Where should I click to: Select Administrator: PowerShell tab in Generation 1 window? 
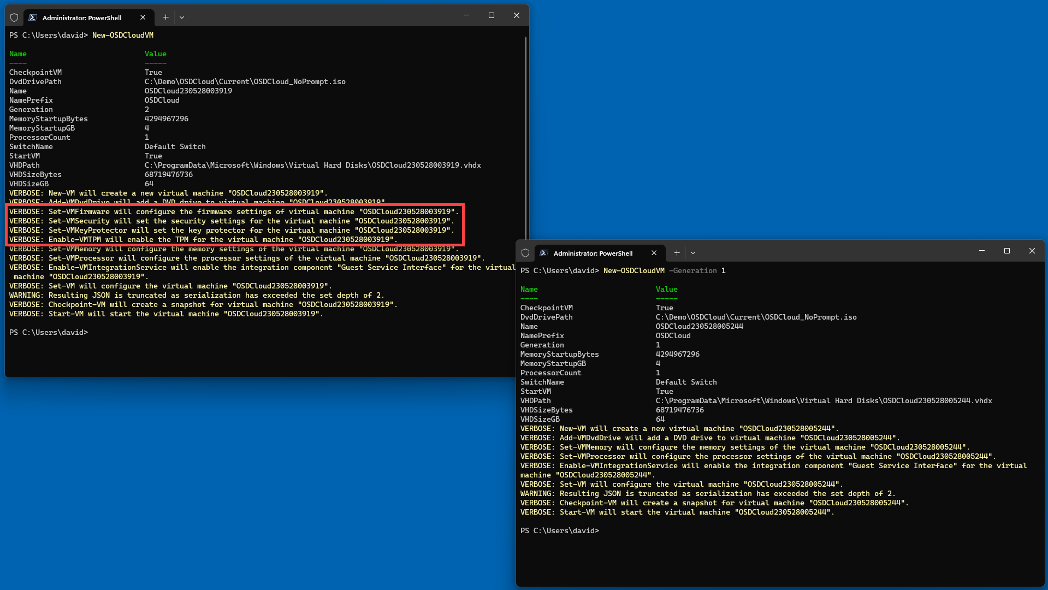coord(593,253)
